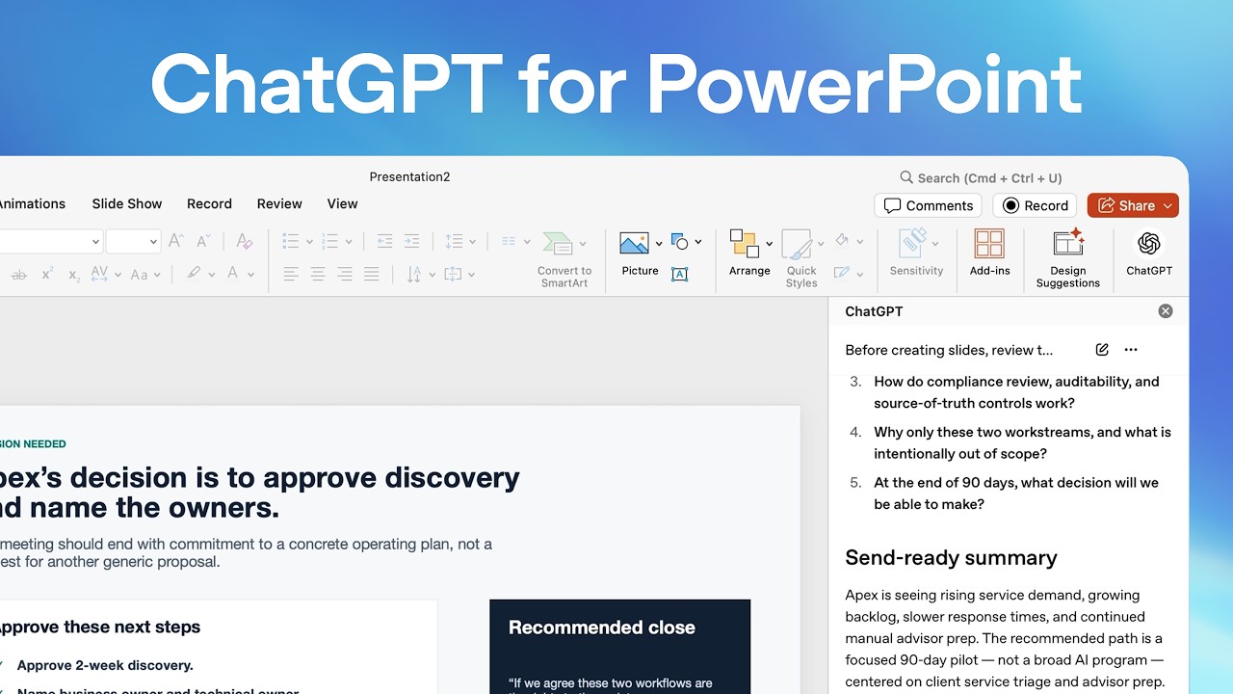Decrease the list indent level
The height and width of the screenshot is (694, 1233).
pos(384,242)
